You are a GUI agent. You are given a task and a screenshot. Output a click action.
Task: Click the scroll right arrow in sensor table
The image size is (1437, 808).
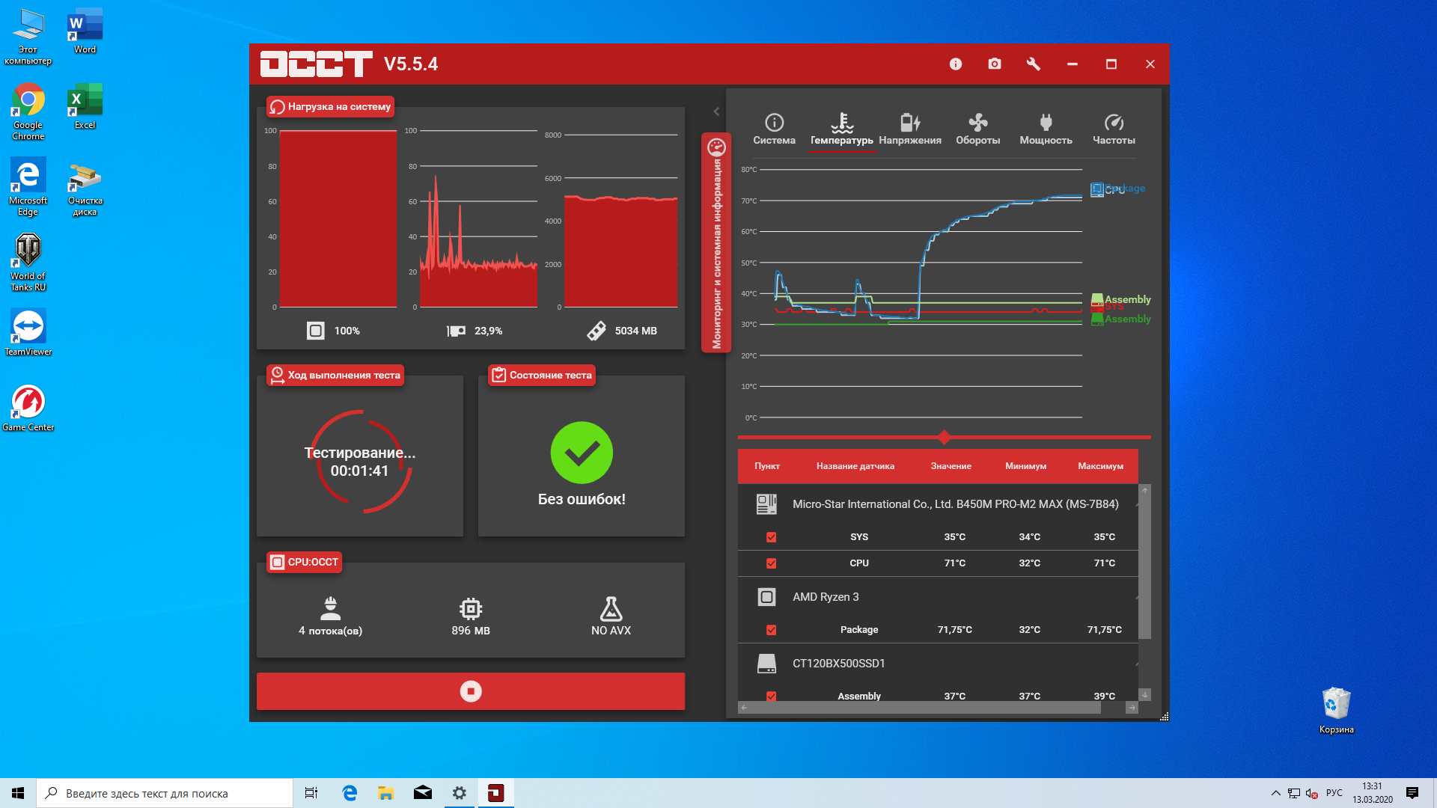pos(1132,708)
